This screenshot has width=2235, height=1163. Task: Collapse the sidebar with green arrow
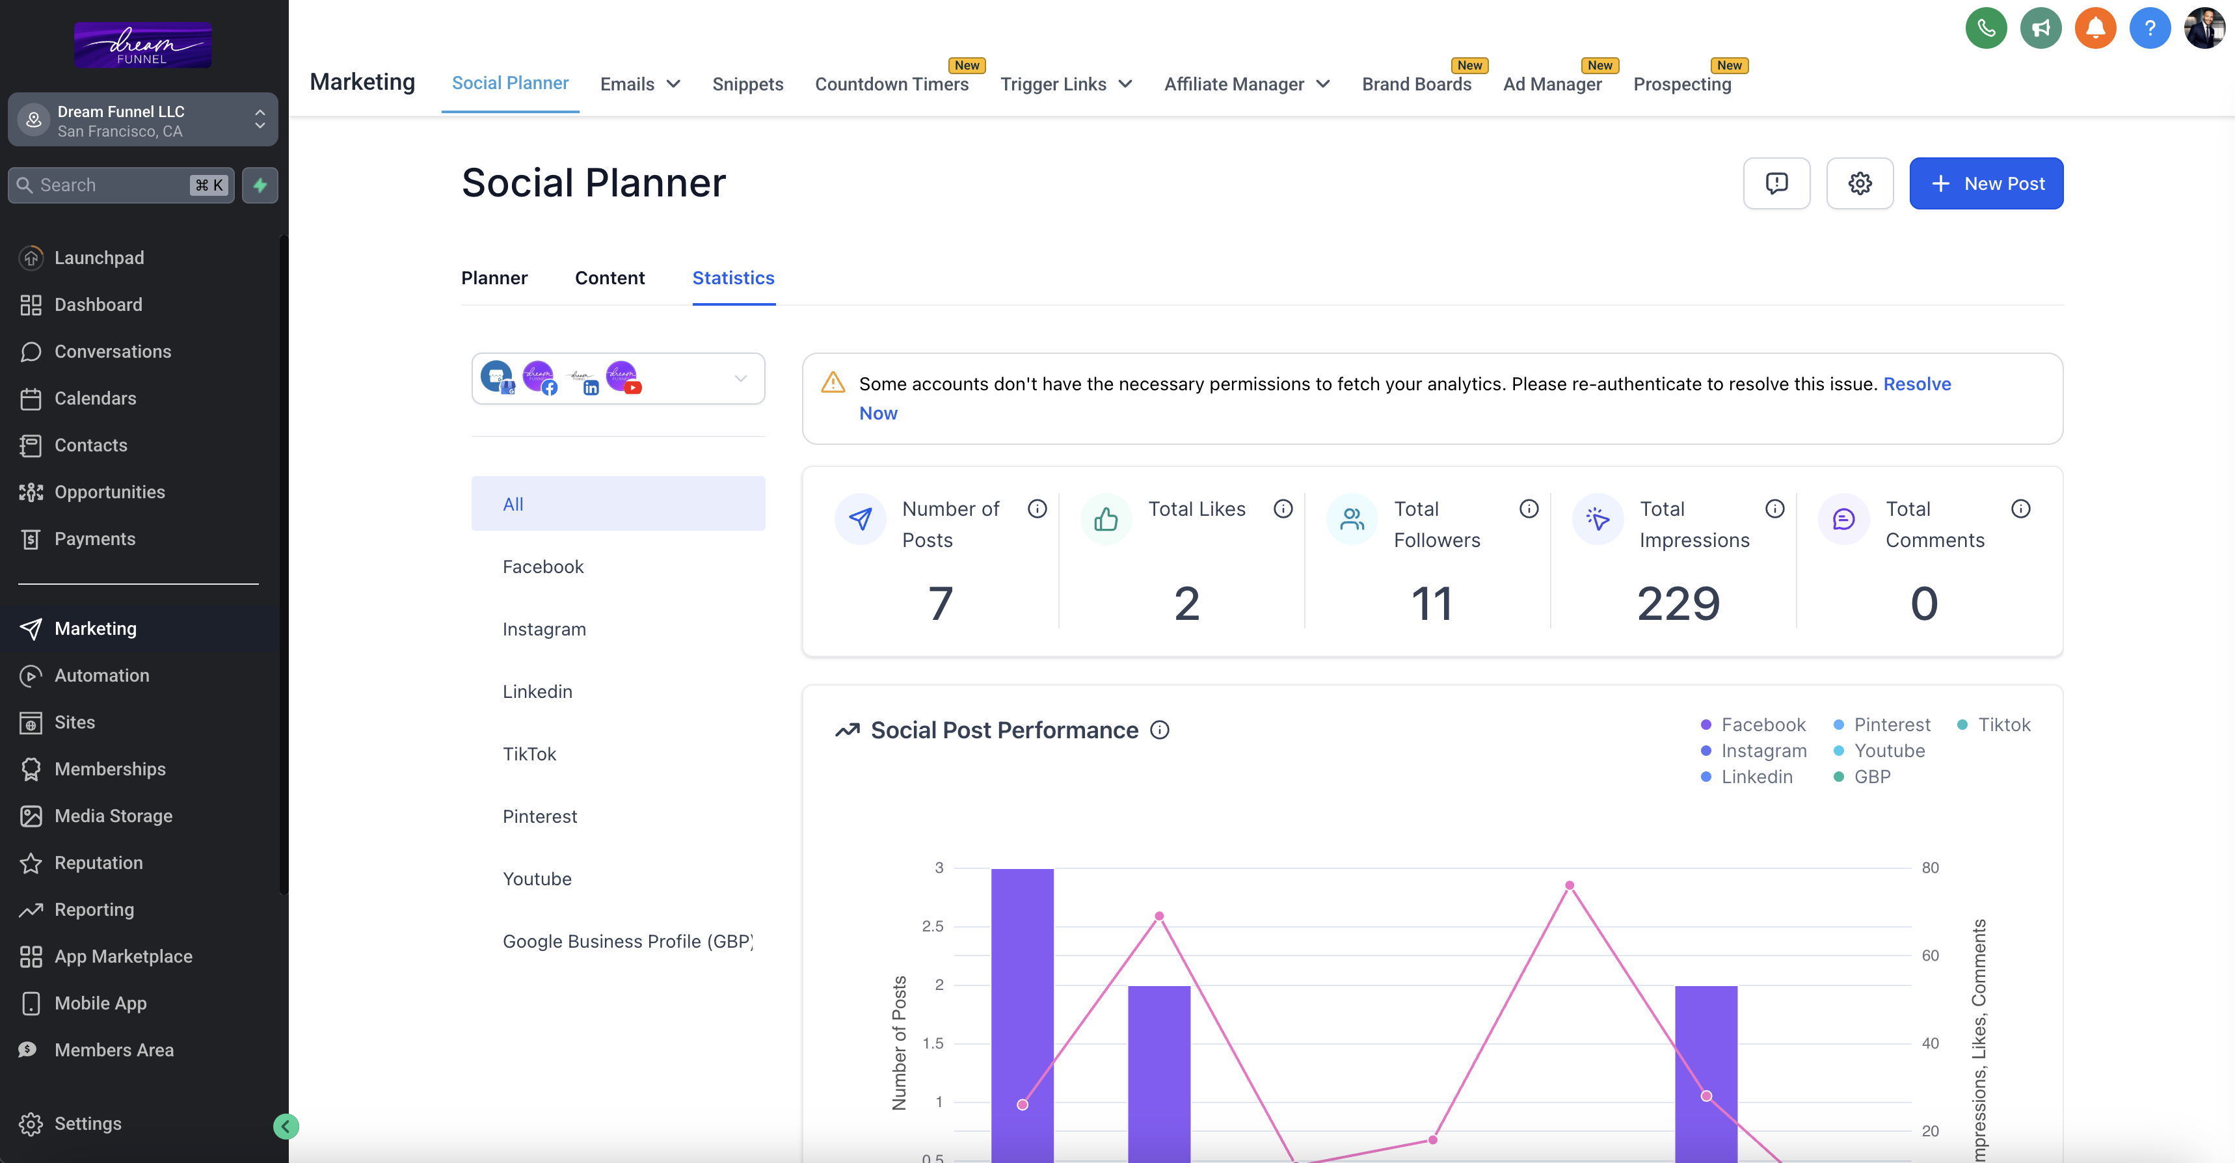tap(286, 1127)
